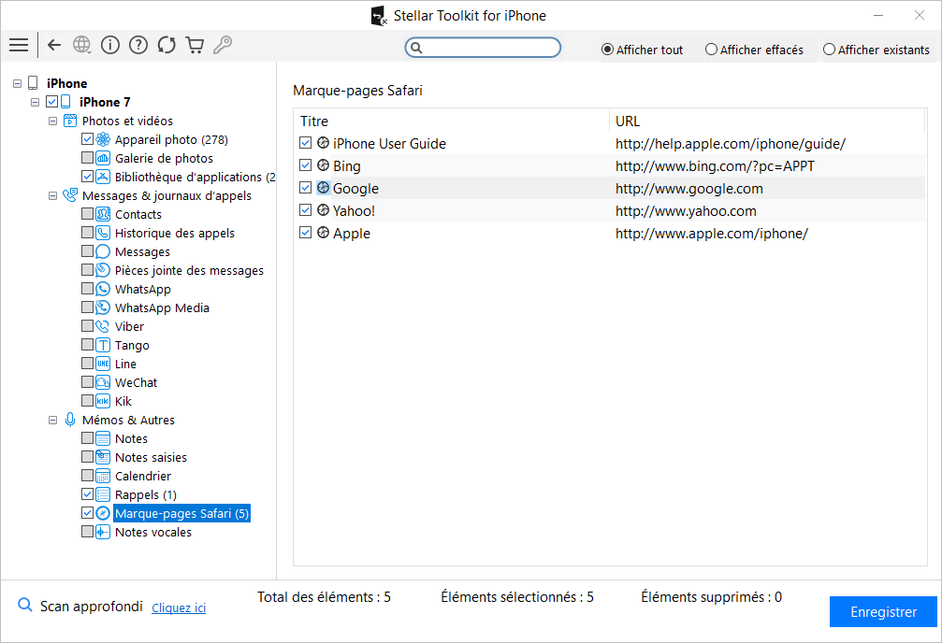Click the Line icon
This screenshot has height=643, width=942.
coord(103,364)
